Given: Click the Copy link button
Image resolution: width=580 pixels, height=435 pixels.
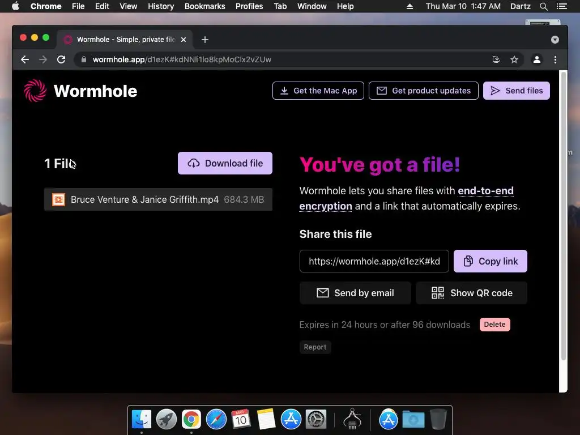Looking at the screenshot, I should (490, 261).
